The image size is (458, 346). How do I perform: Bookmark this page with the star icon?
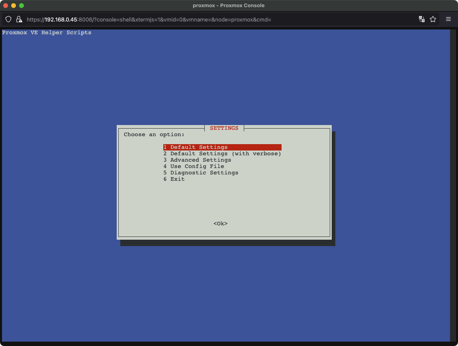tap(433, 19)
